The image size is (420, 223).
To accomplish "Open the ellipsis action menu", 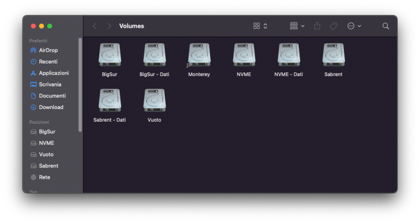I will click(351, 26).
